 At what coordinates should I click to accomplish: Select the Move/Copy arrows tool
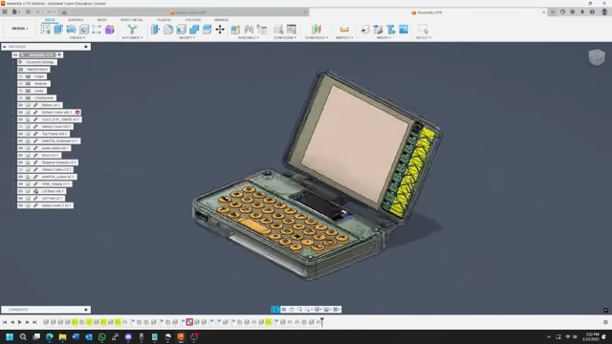(x=220, y=30)
